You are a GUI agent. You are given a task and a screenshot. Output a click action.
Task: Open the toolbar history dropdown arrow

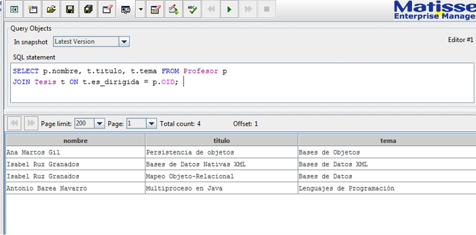[140, 10]
